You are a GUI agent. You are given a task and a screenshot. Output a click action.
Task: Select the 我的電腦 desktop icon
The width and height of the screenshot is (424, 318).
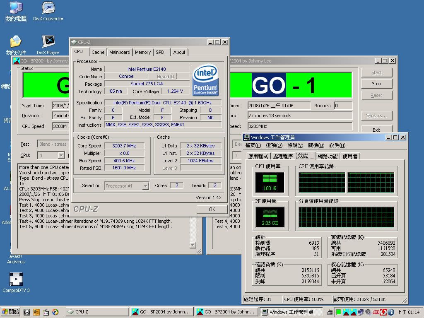(16, 11)
